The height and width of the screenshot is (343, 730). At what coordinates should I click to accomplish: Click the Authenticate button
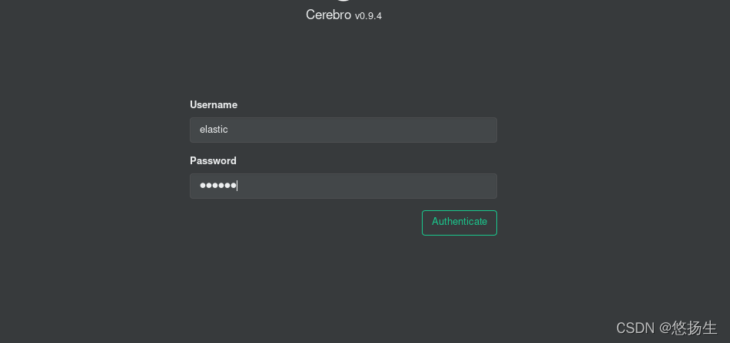tap(459, 223)
